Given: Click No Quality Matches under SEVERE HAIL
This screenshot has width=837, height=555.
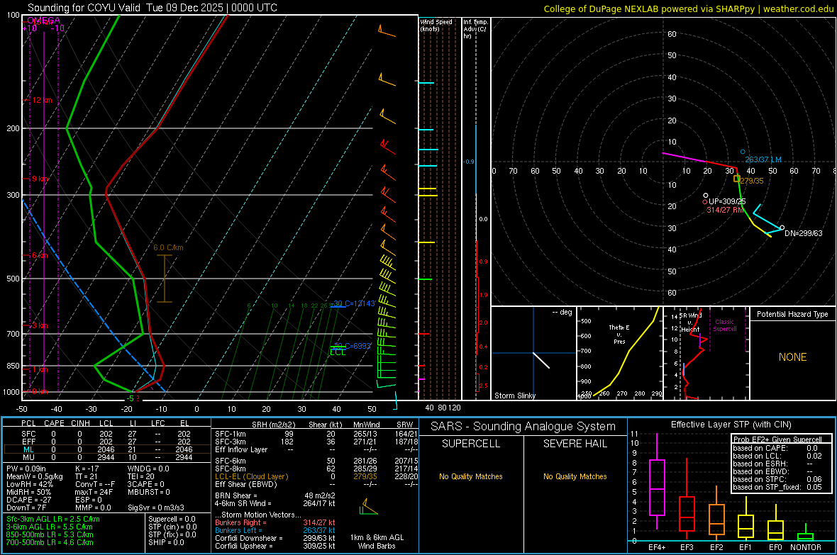Looking at the screenshot, I should pos(575,476).
